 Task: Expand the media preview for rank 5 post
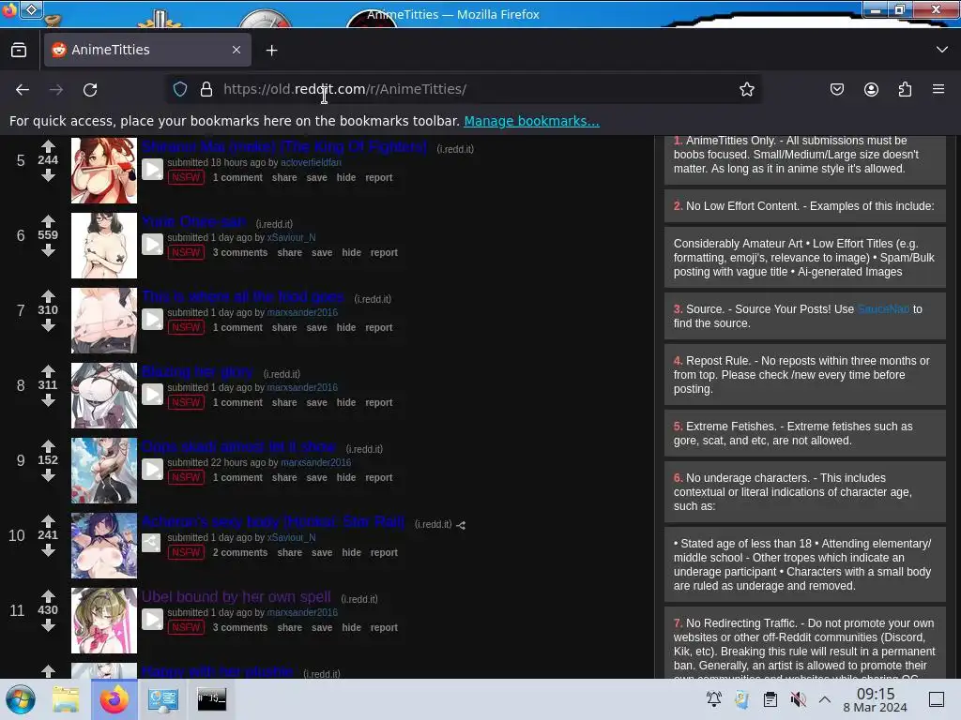pyautogui.click(x=153, y=169)
